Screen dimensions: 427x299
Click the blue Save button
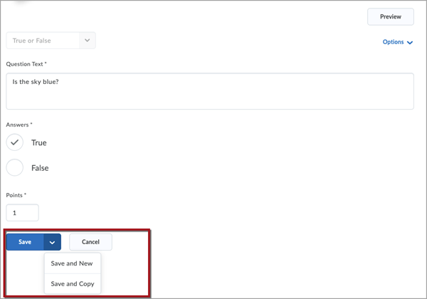(x=25, y=242)
